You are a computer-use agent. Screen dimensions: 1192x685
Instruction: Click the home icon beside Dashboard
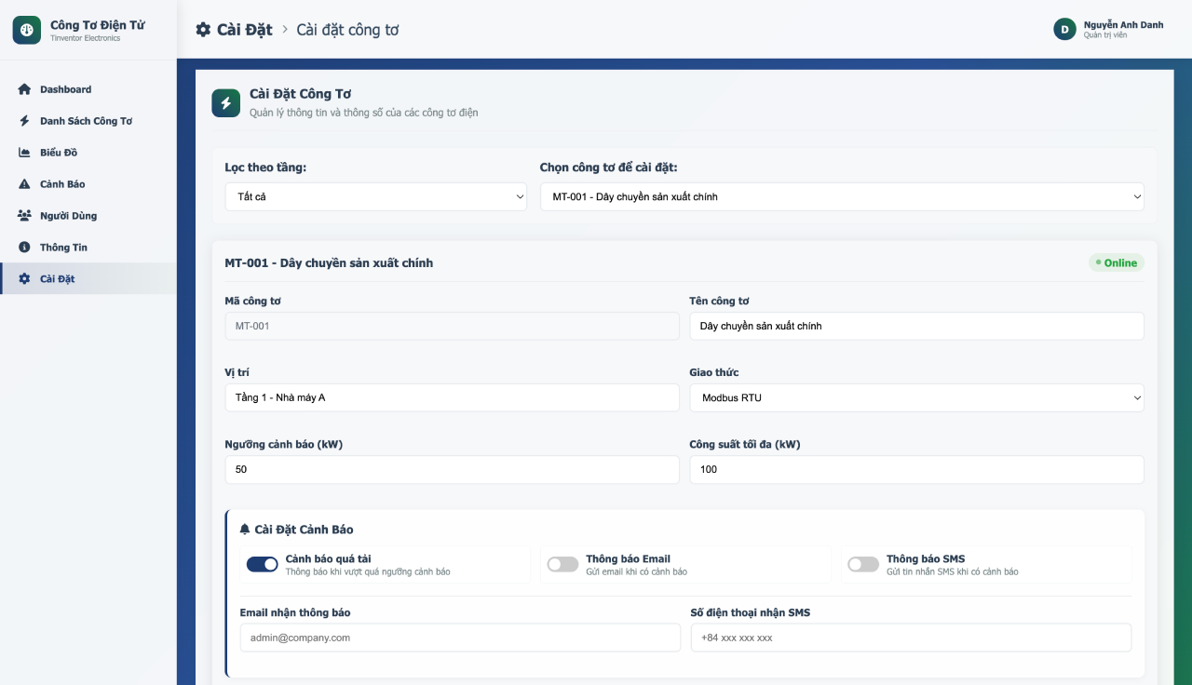click(x=24, y=89)
